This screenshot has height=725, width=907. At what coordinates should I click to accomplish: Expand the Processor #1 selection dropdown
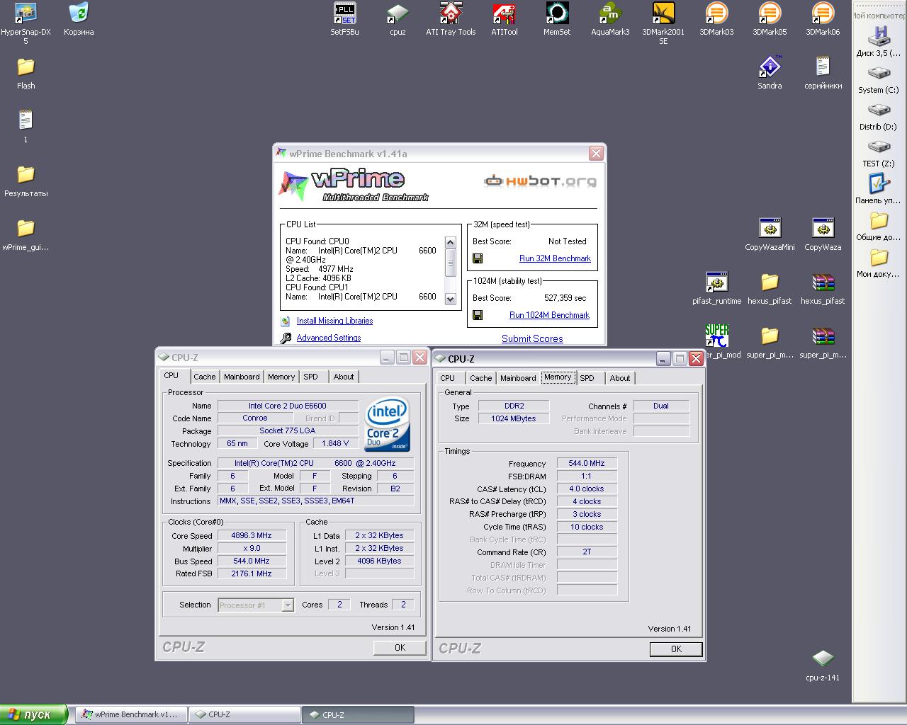288,605
